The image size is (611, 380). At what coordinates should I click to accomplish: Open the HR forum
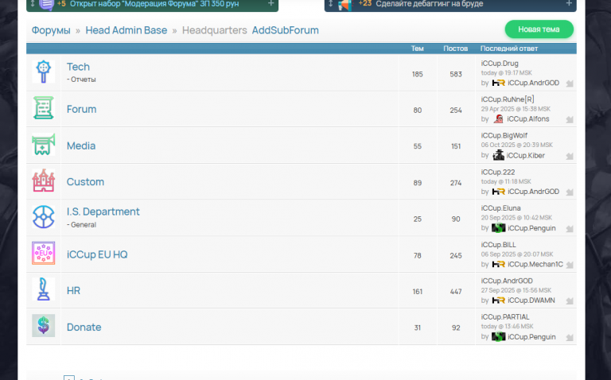[73, 291]
